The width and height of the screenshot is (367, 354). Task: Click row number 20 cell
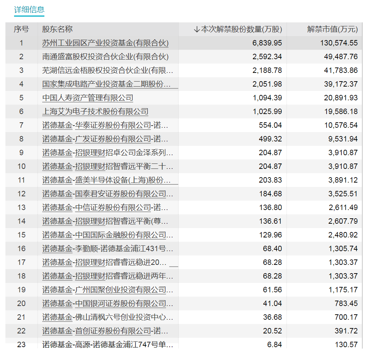21,304
